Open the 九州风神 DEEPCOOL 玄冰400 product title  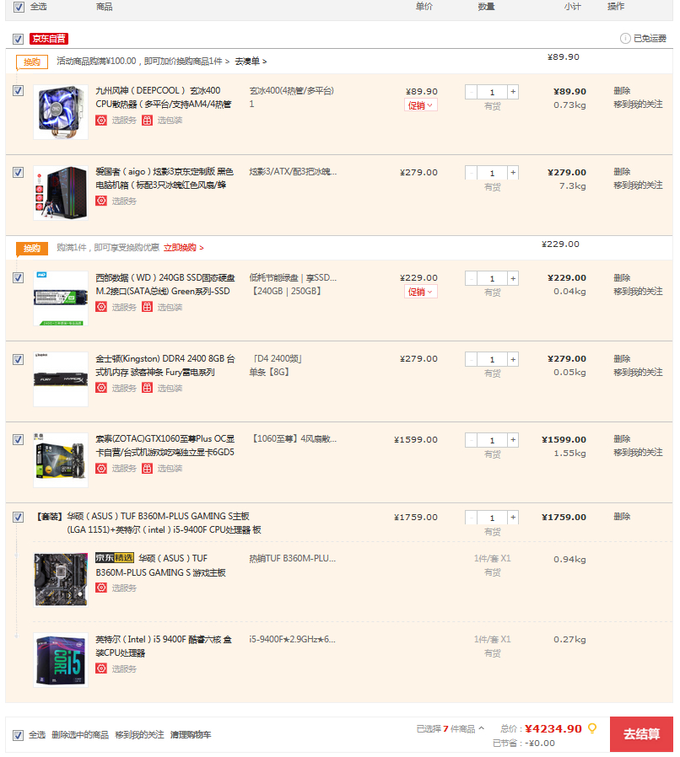pyautogui.click(x=164, y=98)
